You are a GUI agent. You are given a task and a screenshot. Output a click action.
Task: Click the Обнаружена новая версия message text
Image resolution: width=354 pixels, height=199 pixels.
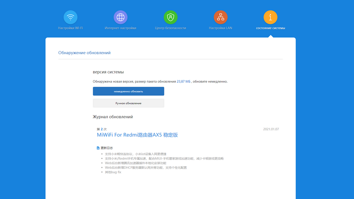pos(160,82)
